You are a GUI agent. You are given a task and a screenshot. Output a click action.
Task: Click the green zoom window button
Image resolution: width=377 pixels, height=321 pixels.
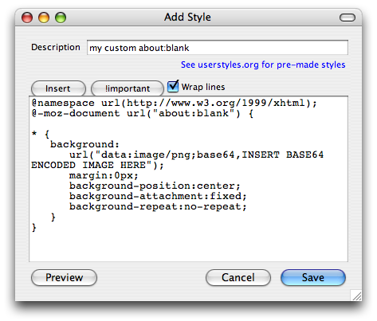click(x=61, y=18)
